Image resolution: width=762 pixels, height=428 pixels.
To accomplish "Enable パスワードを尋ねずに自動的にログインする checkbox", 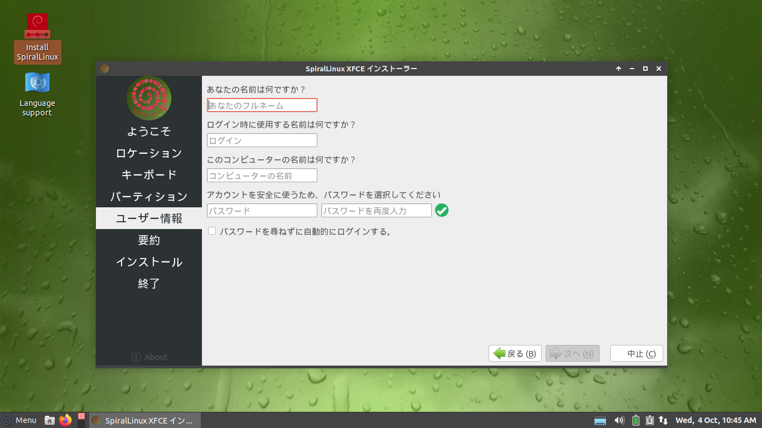I will 212,231.
